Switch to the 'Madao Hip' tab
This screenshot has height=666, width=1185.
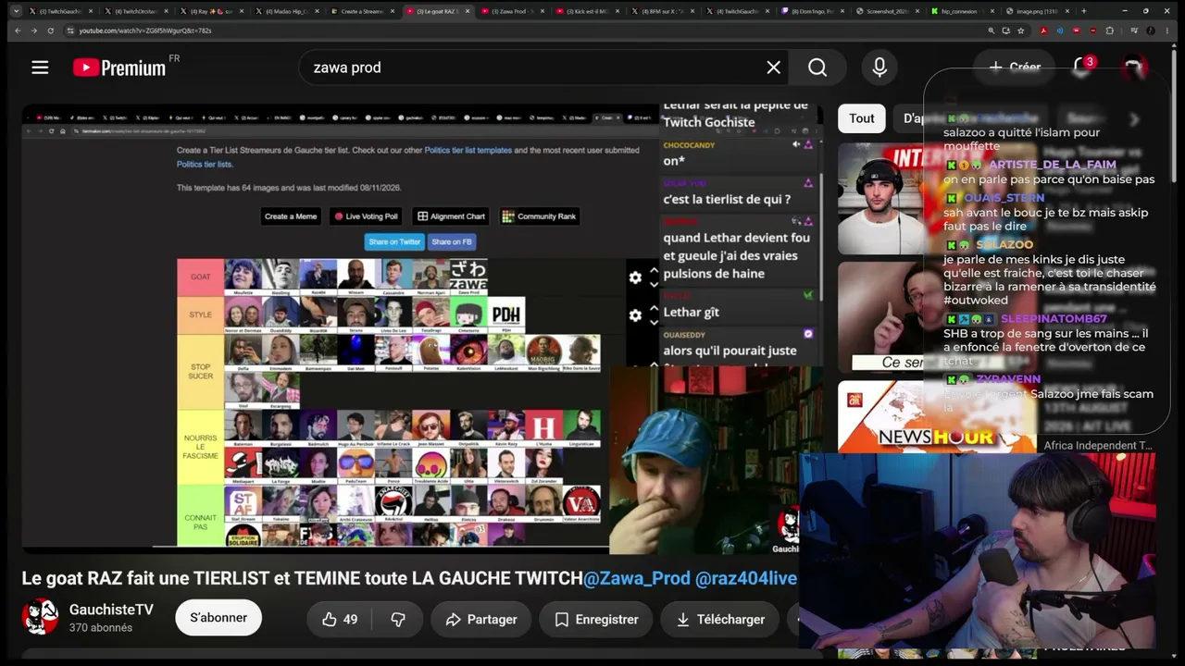(287, 11)
